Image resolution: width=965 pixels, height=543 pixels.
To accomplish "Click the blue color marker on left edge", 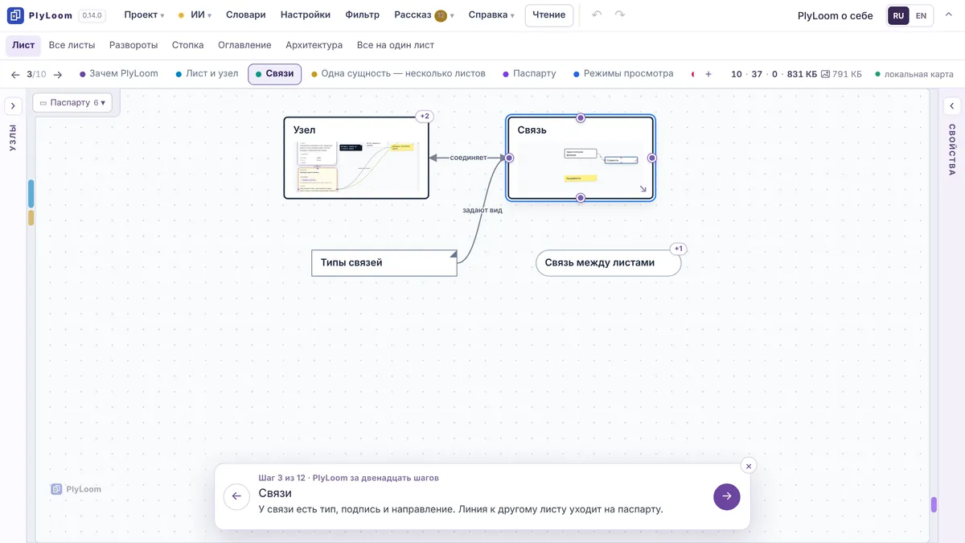I will click(31, 194).
